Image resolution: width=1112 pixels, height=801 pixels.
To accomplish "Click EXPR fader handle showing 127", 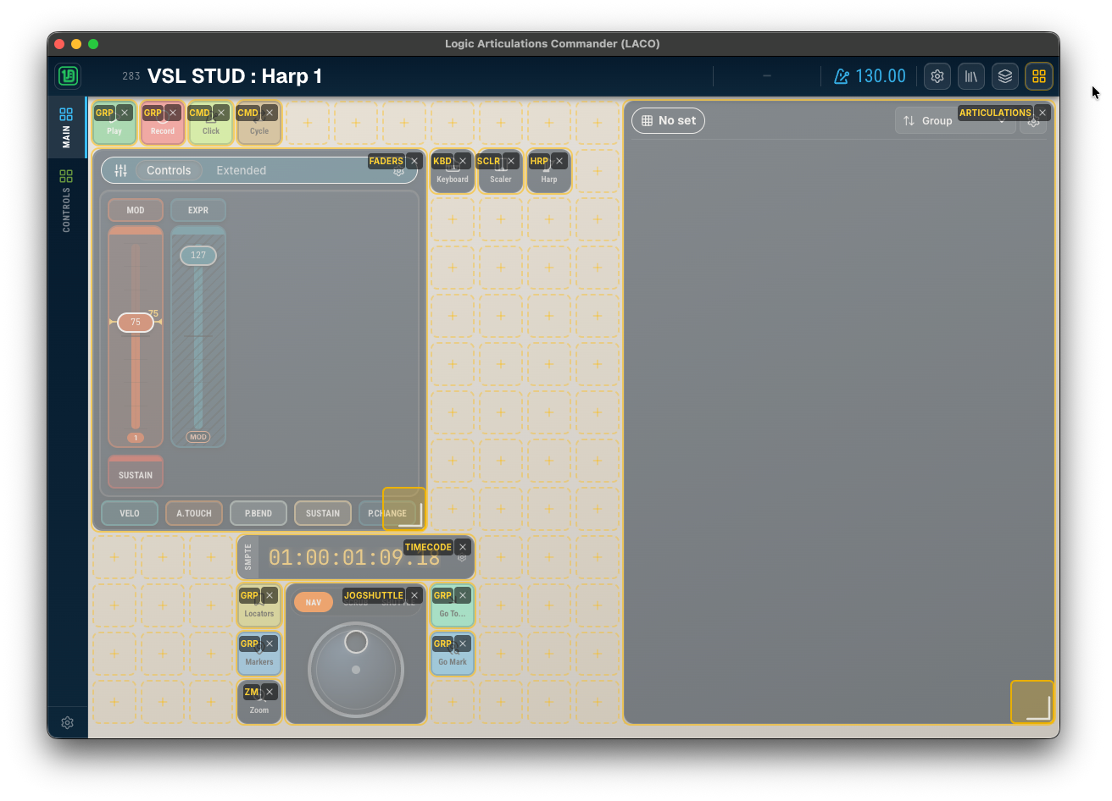I will pyautogui.click(x=198, y=255).
